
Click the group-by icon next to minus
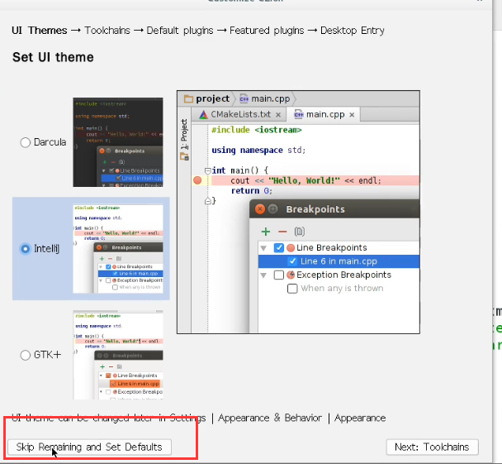(300, 232)
